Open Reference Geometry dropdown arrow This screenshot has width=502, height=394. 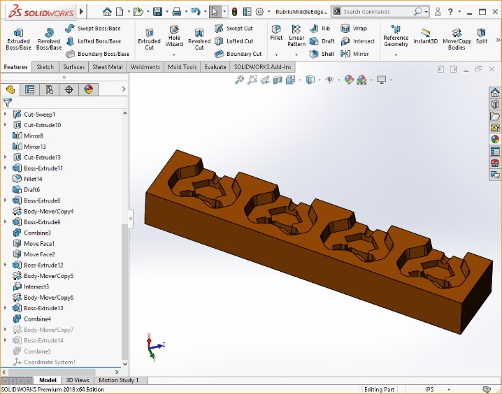(396, 54)
